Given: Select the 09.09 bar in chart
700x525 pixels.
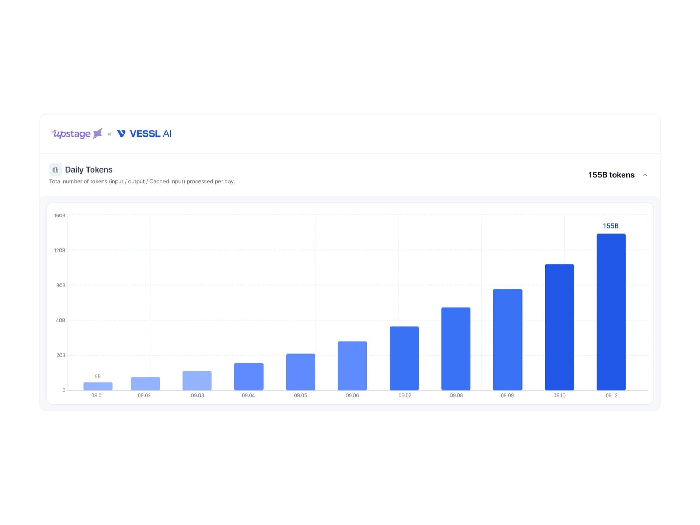Looking at the screenshot, I should (507, 339).
